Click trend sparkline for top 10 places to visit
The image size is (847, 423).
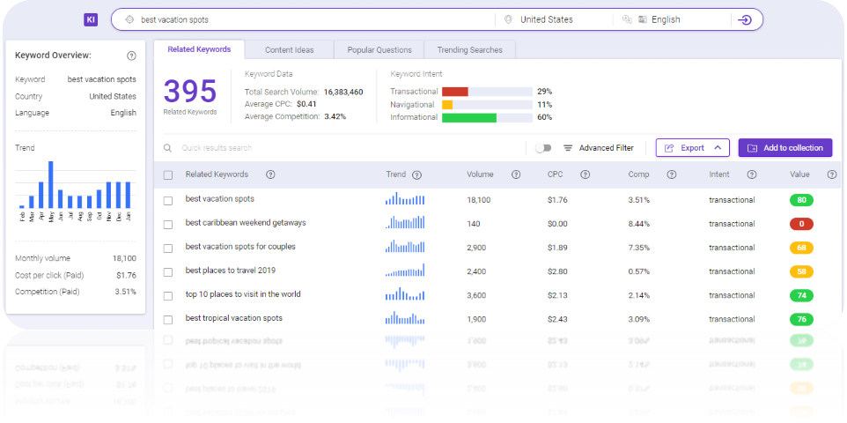click(405, 293)
